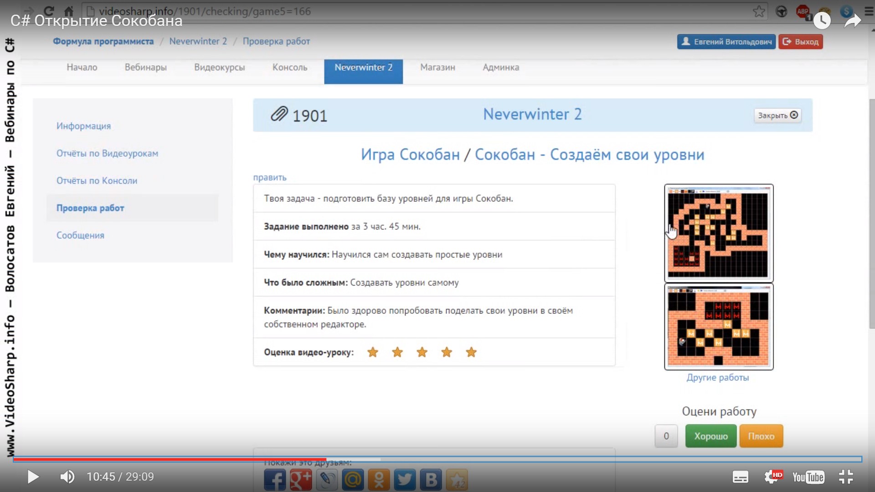Reload the page in browser
This screenshot has width=875, height=492.
coord(49,10)
